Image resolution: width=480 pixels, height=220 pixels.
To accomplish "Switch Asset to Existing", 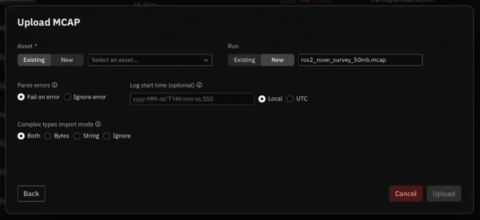I will (x=34, y=60).
